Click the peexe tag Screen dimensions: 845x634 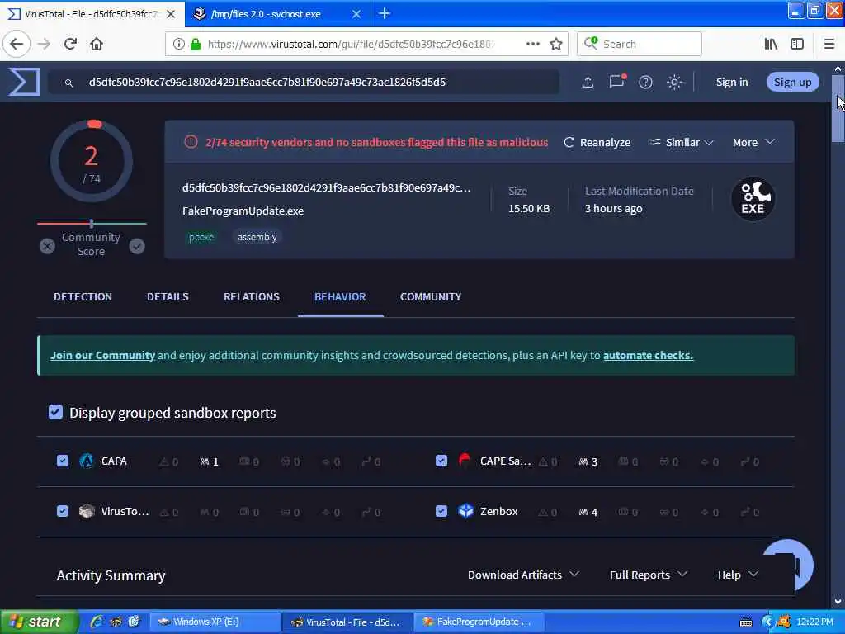pos(201,237)
